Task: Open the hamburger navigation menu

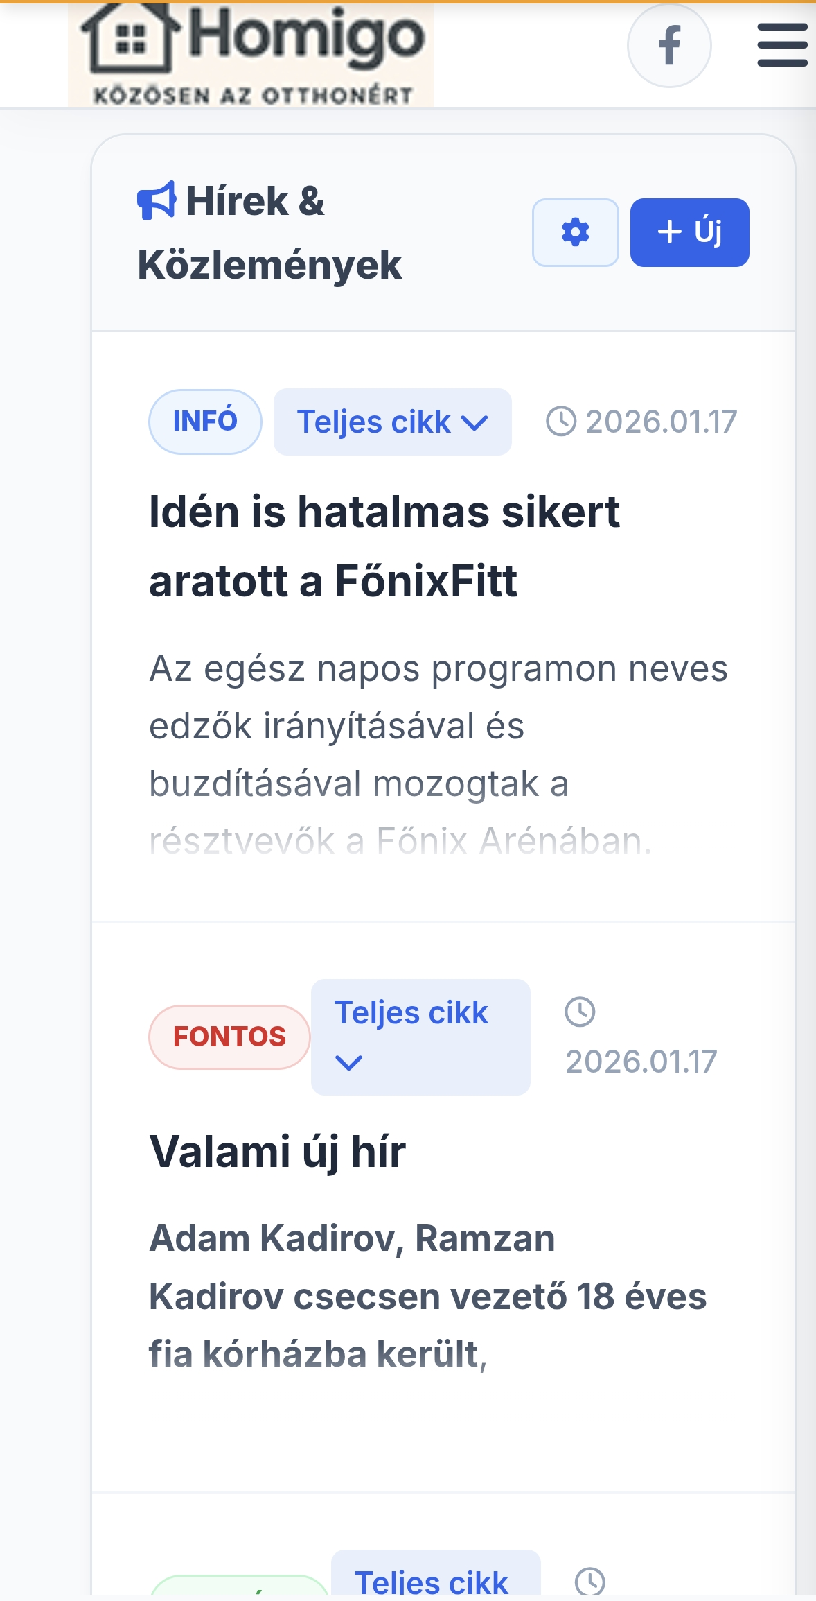Action: (782, 46)
